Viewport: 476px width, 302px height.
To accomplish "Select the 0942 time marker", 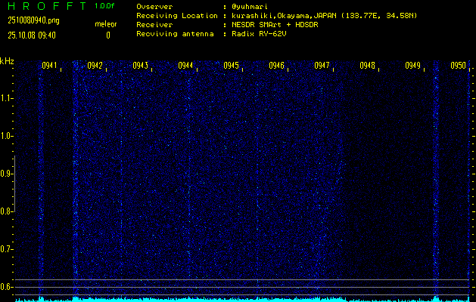I will coord(95,66).
